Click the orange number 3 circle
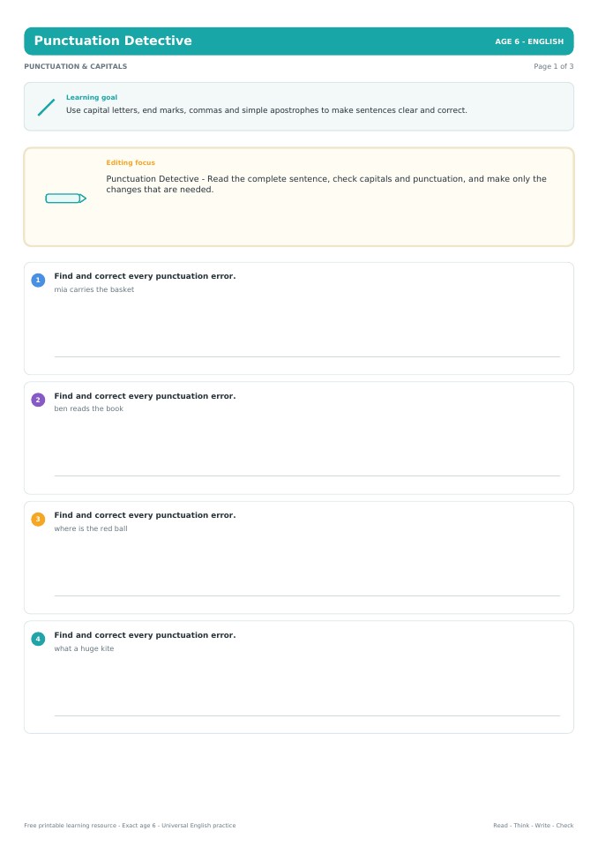The image size is (598, 846). [x=38, y=519]
